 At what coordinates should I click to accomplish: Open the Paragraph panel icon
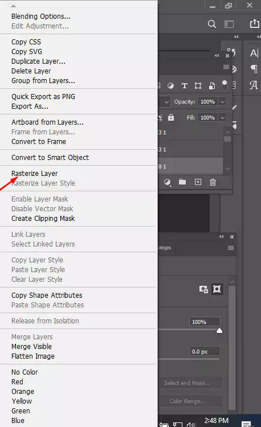254,69
